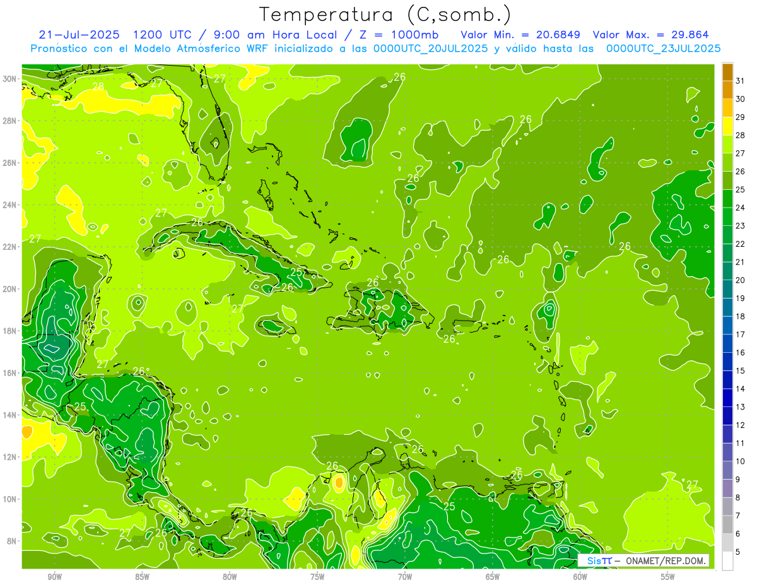Click the "8" color scale label
The width and height of the screenshot is (757, 585).
point(738,497)
